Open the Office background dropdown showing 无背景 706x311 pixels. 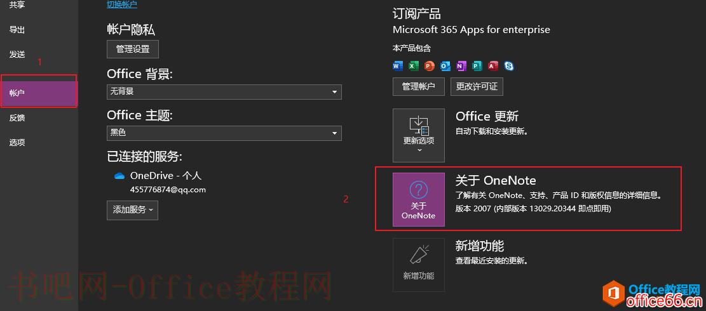coord(224,91)
